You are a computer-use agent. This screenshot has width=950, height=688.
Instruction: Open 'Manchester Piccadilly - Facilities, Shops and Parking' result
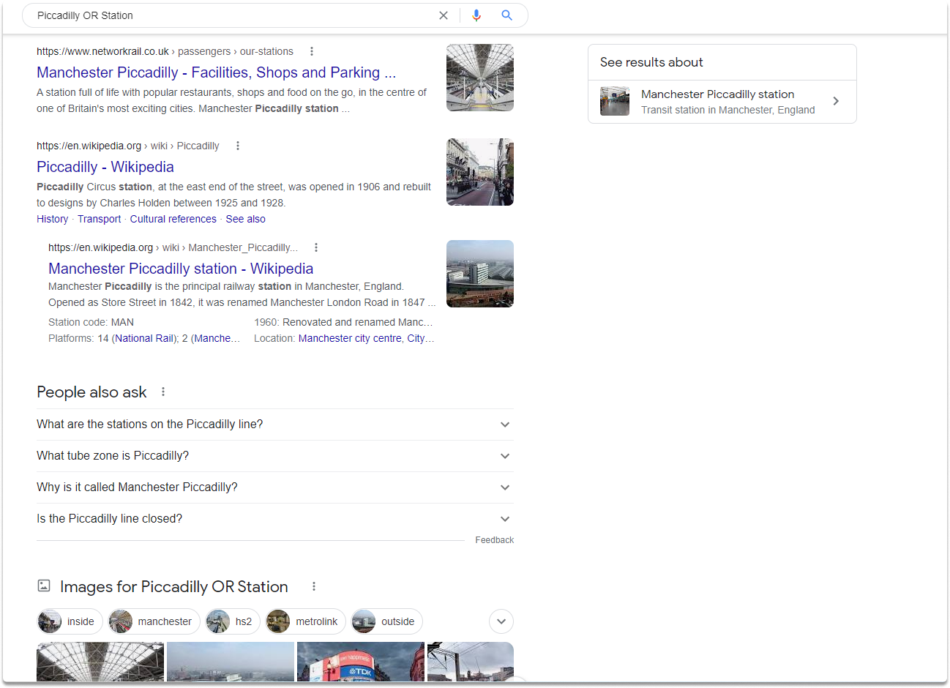point(217,72)
